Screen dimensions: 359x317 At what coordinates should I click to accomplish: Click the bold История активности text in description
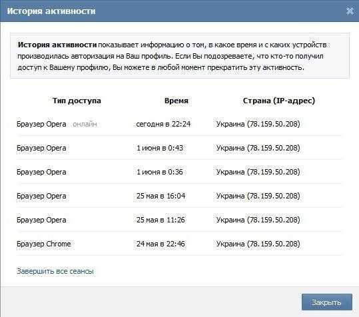click(x=57, y=45)
